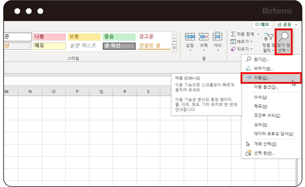Choose 메모(N) menu item

[x=271, y=106]
